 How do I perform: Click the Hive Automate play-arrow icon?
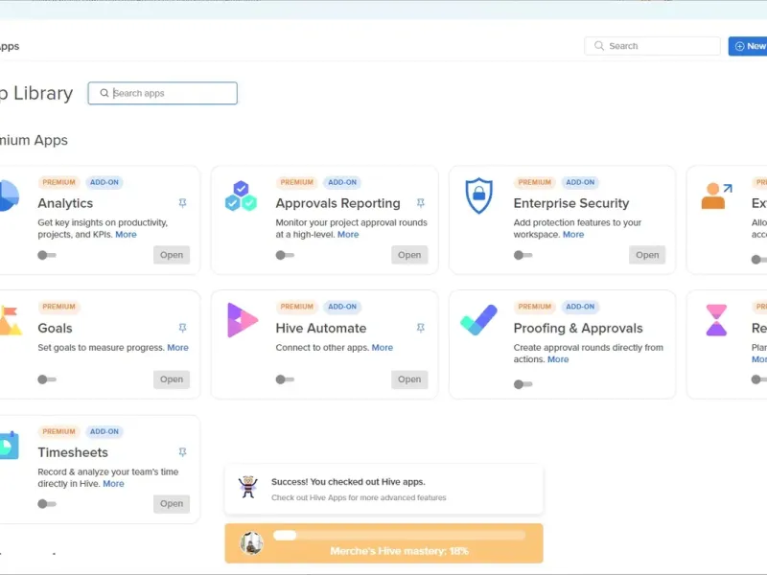tap(243, 320)
